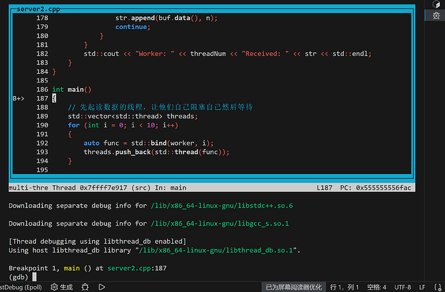Open the /lib/x86_64-linux-gnu/libstdc++.so.6 path link
The height and width of the screenshot is (292, 445).
222,206
